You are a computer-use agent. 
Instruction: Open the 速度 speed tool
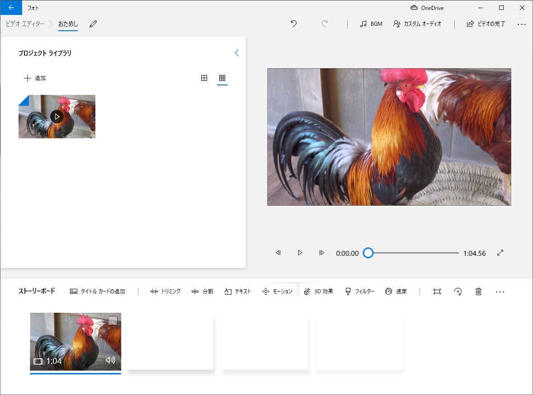point(396,292)
